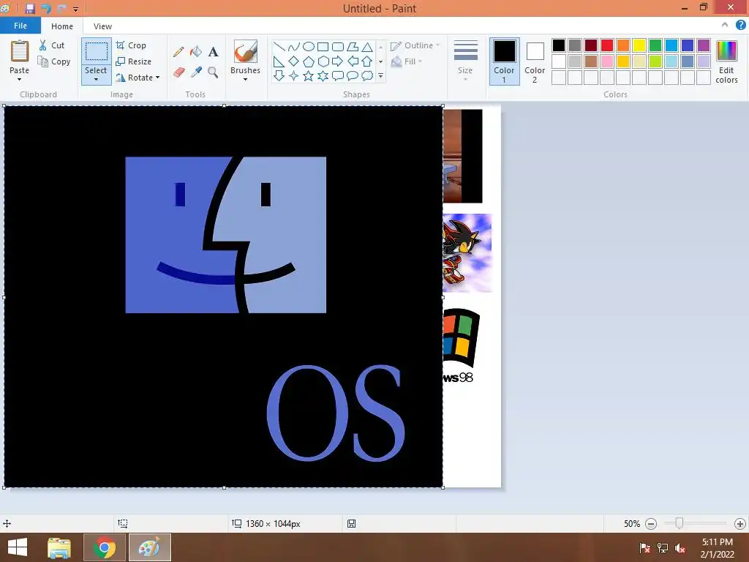Select the Pencil tool
This screenshot has height=562, width=749.
pos(178,52)
